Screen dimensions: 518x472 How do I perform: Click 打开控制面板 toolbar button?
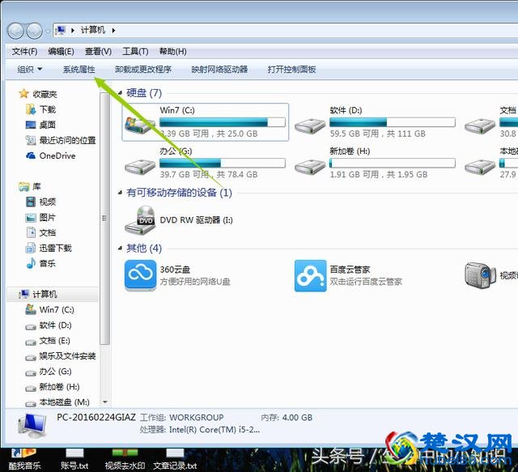[291, 70]
